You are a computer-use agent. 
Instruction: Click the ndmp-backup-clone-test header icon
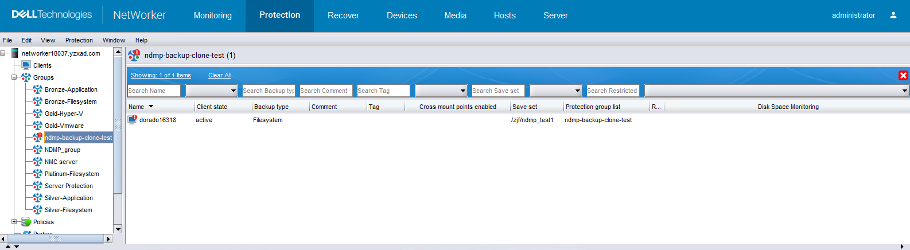click(x=134, y=55)
